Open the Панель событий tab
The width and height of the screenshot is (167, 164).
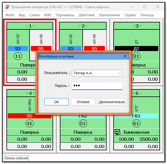click(16, 158)
